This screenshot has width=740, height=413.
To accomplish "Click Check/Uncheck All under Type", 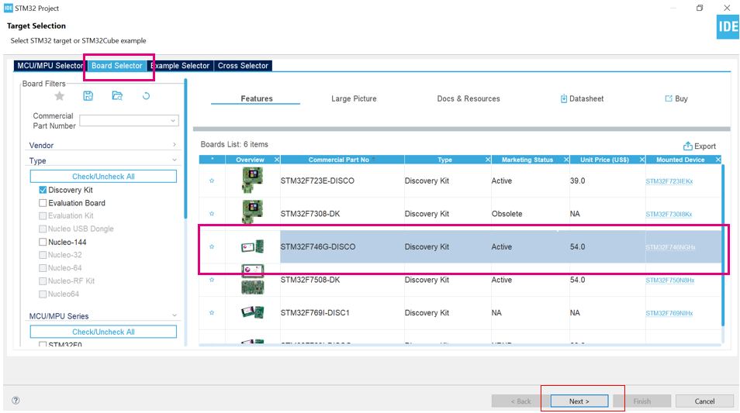I will point(103,177).
